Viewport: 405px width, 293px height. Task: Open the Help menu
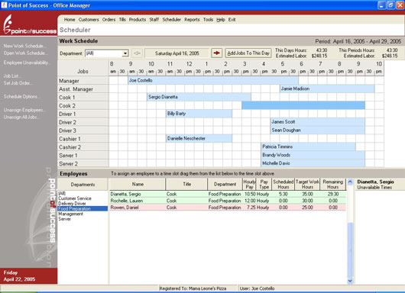(221, 20)
